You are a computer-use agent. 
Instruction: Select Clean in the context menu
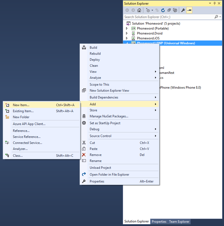120,66
